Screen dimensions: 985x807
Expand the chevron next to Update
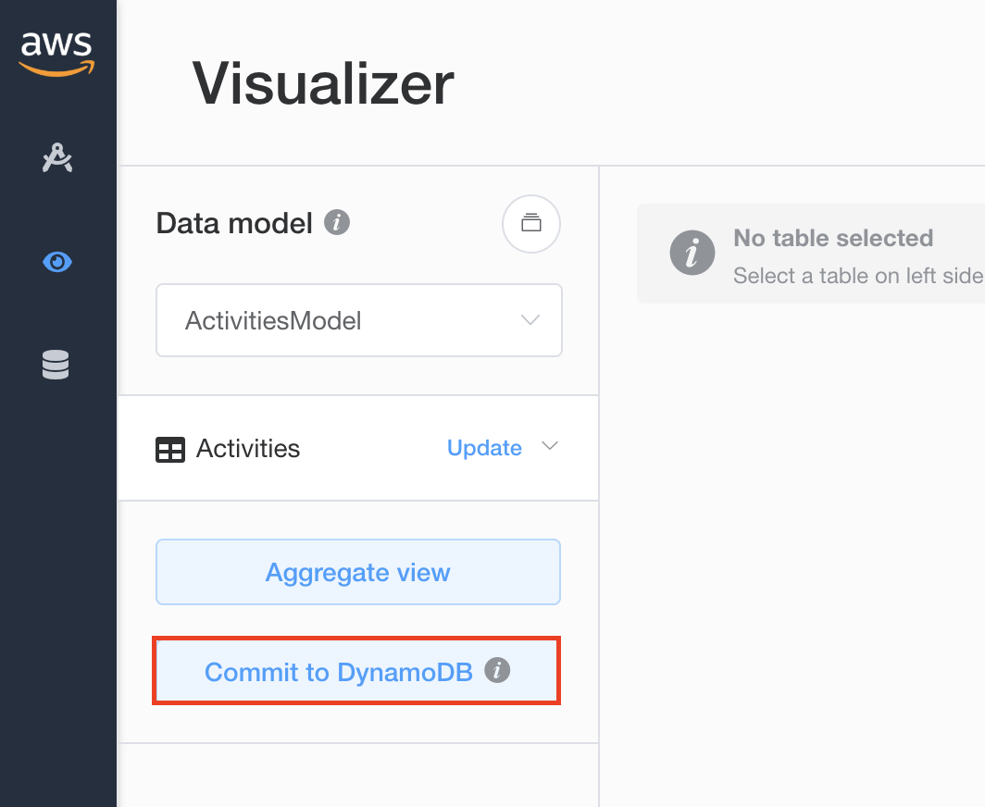[x=550, y=446]
